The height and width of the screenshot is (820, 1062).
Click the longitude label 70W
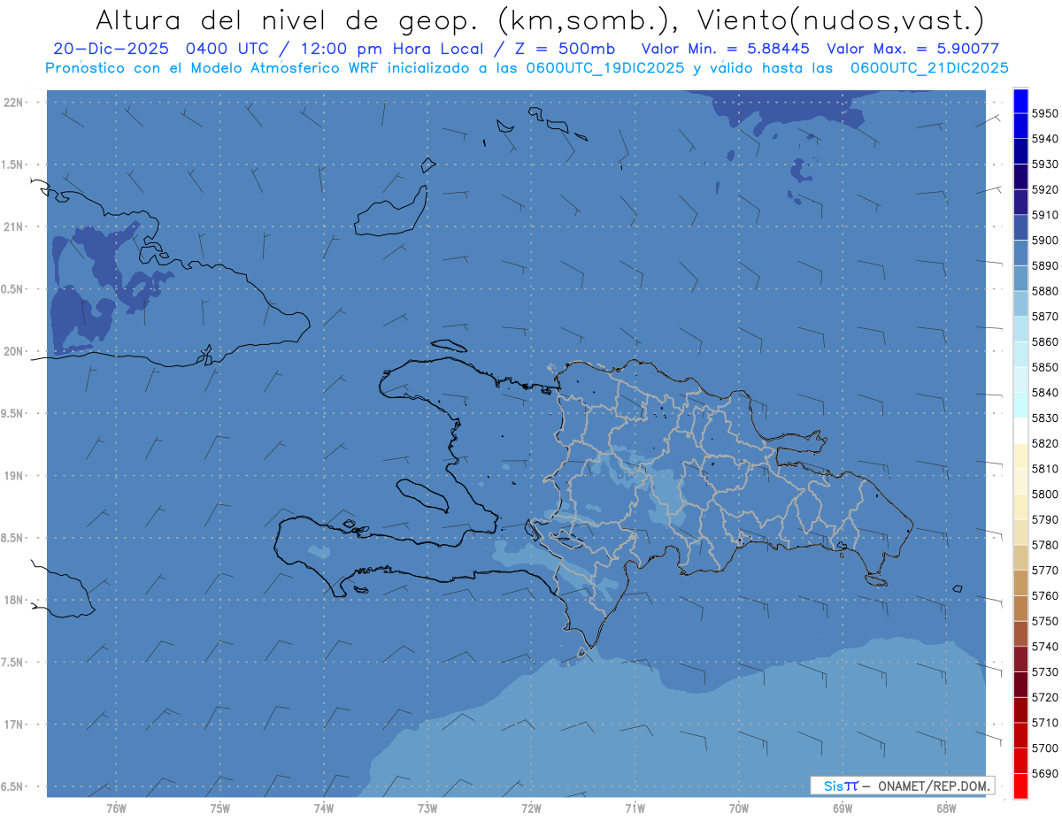click(739, 809)
